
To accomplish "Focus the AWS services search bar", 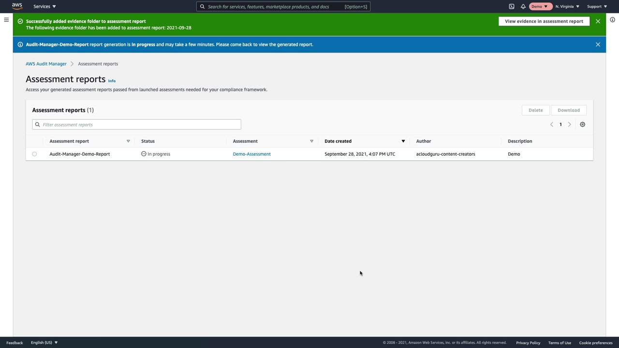I will tap(283, 6).
